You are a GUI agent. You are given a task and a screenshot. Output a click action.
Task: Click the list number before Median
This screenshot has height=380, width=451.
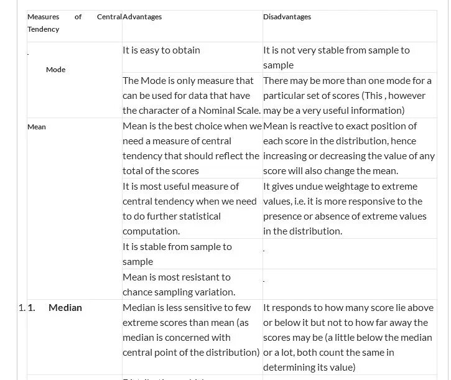pos(22,307)
